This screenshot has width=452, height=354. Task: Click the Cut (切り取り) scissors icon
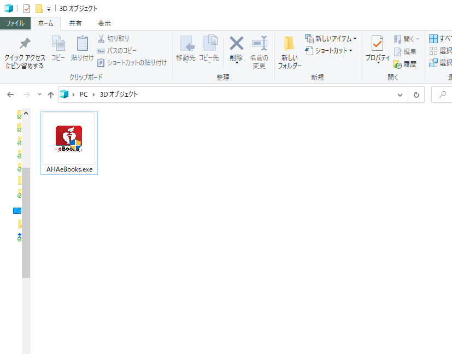[101, 39]
